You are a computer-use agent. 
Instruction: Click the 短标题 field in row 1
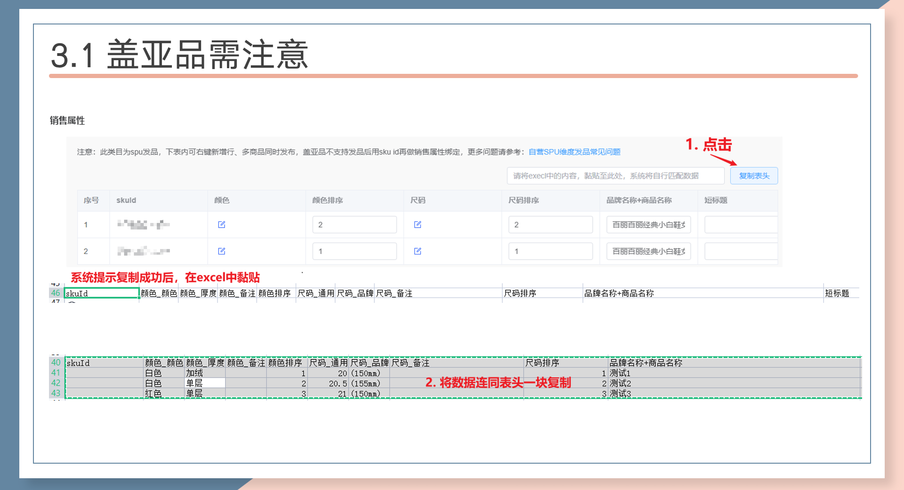point(740,225)
